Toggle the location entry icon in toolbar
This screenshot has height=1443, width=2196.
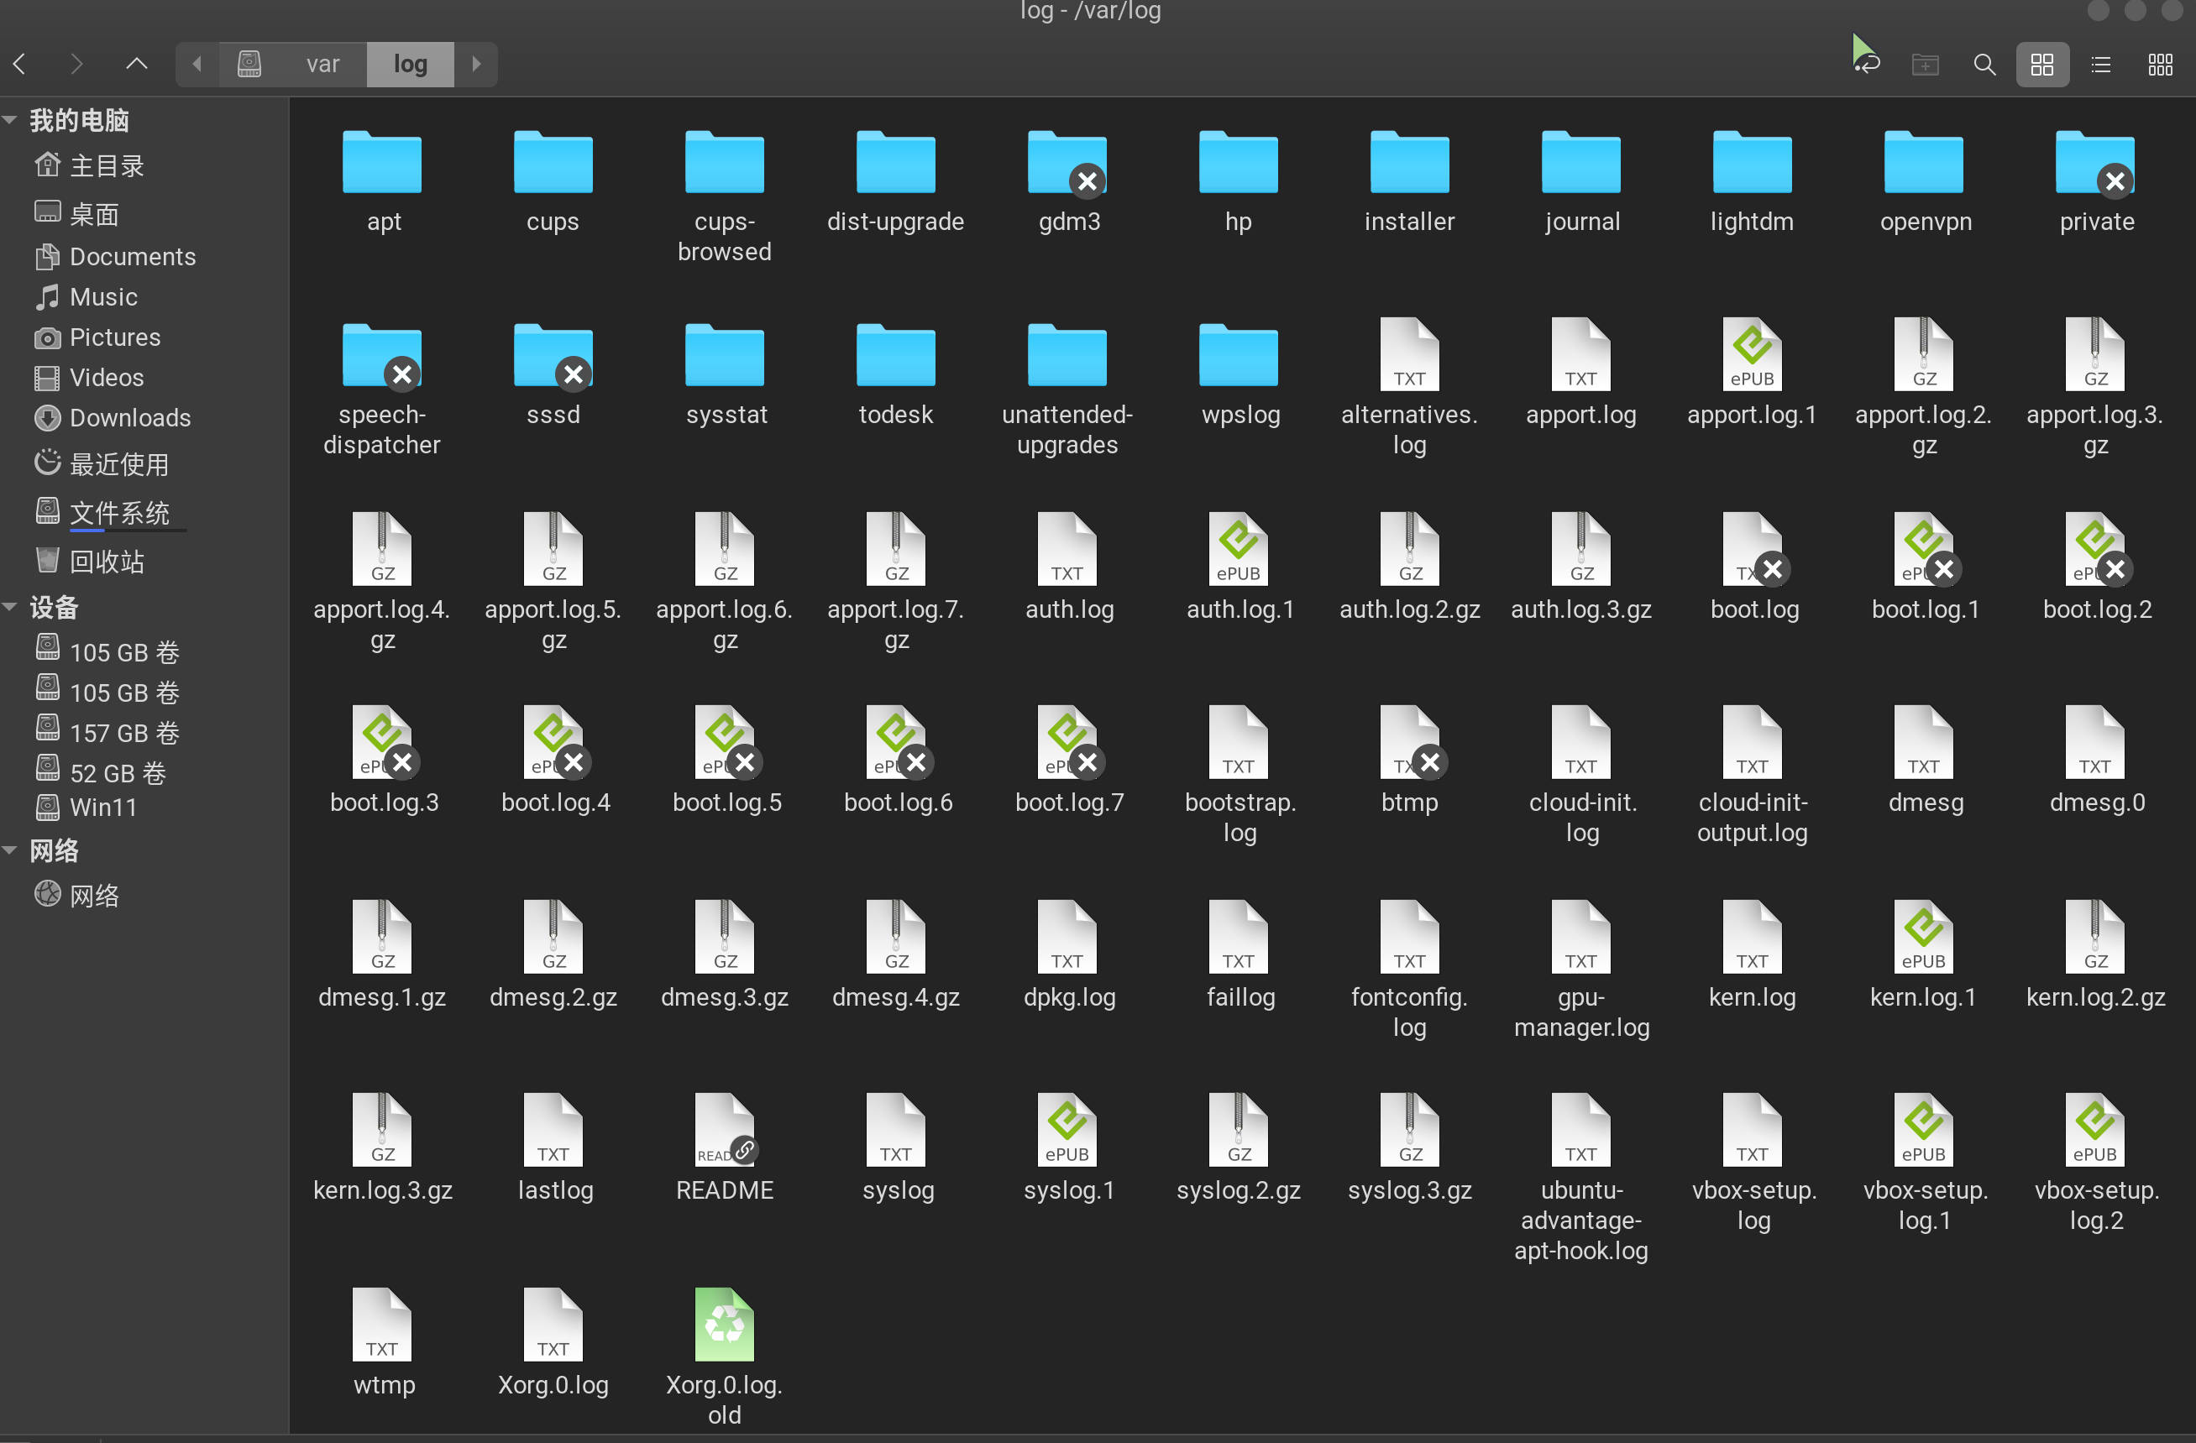[1868, 64]
